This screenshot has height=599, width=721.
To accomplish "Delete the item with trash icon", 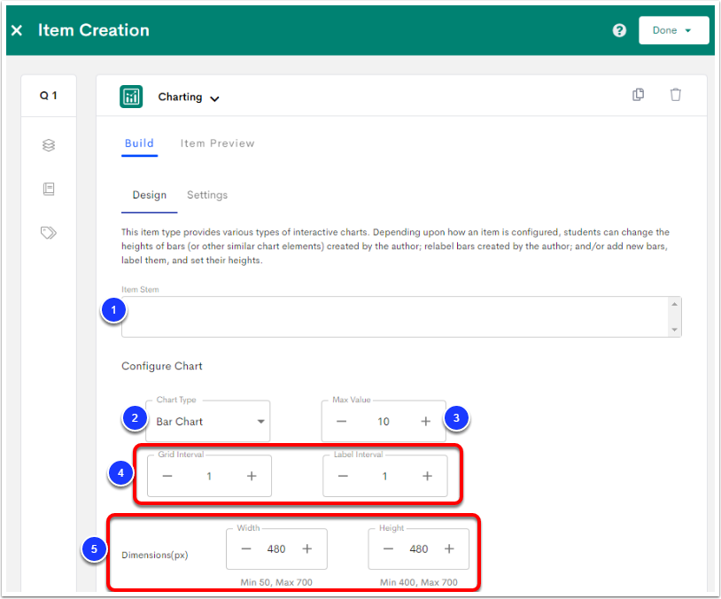I will point(675,94).
